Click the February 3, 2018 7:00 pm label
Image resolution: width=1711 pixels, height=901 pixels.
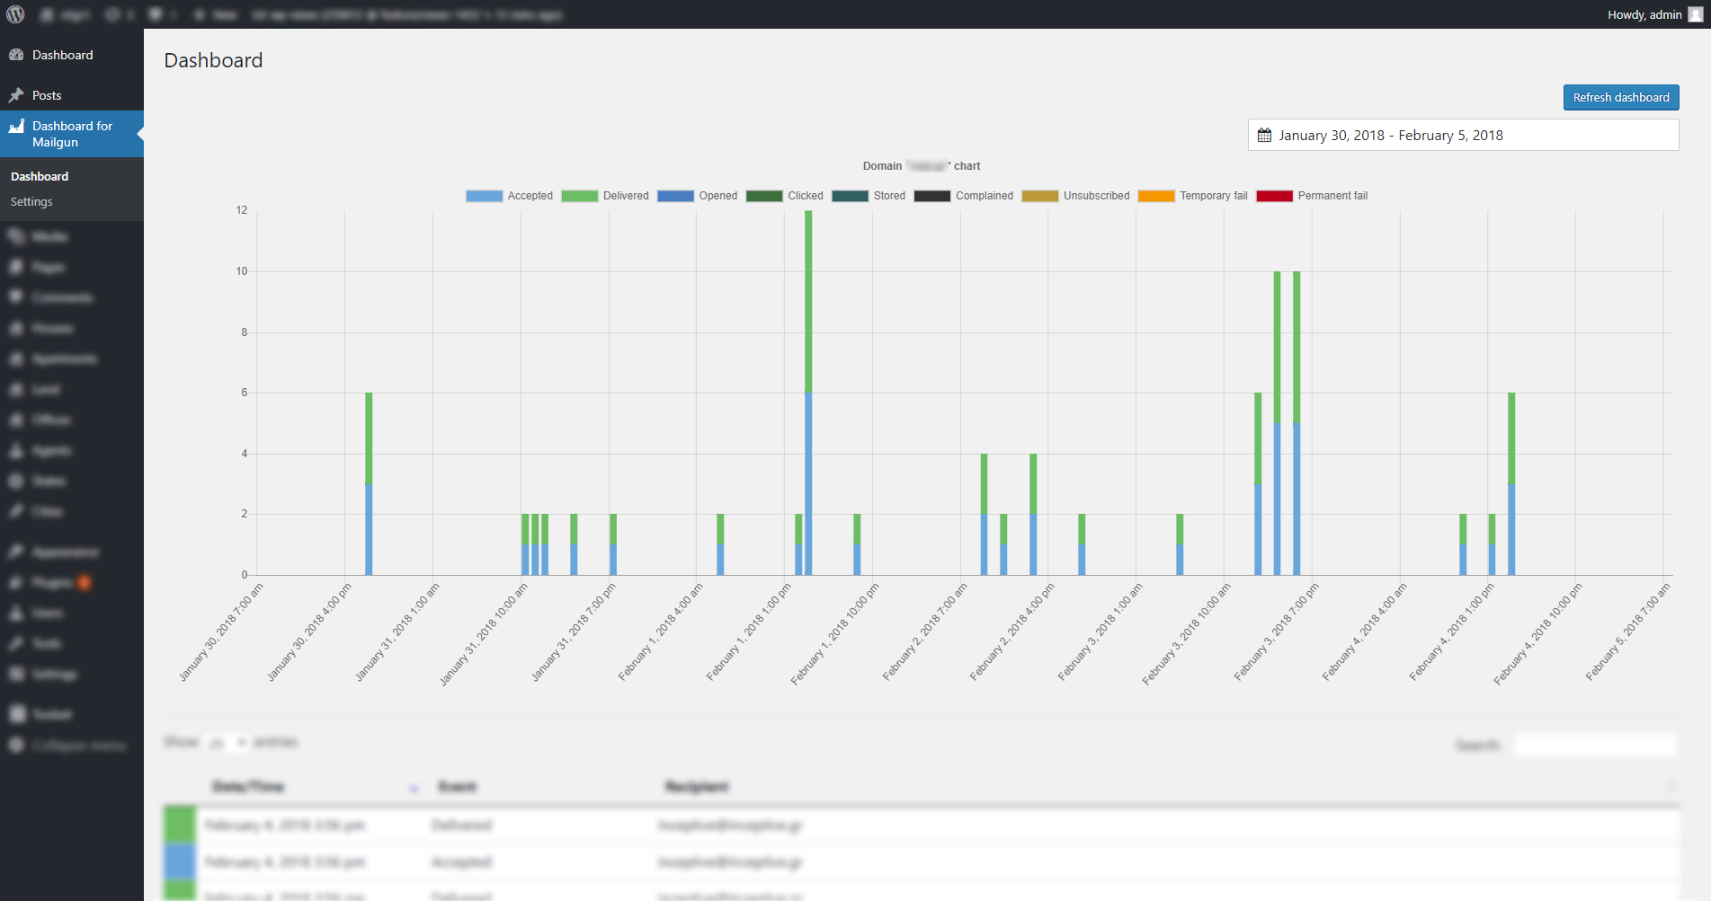(x=1276, y=632)
